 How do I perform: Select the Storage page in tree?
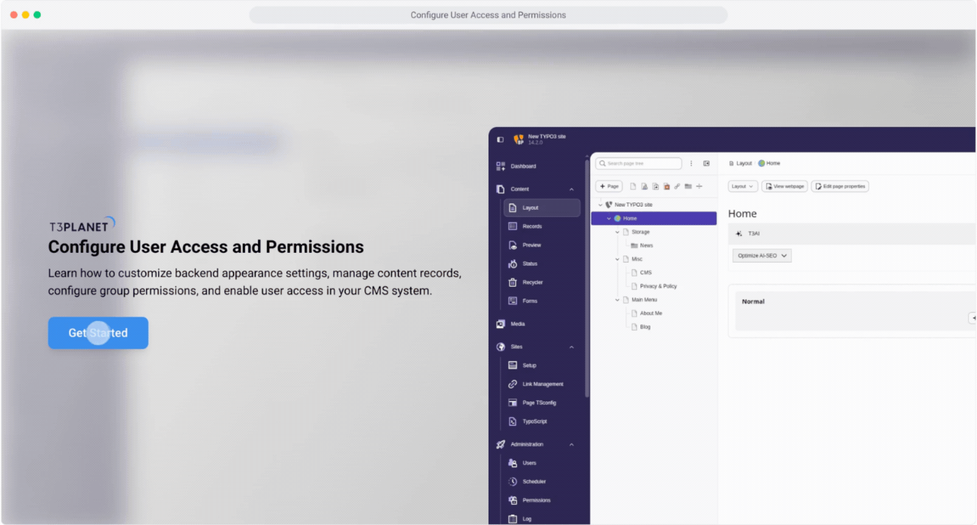click(x=641, y=232)
